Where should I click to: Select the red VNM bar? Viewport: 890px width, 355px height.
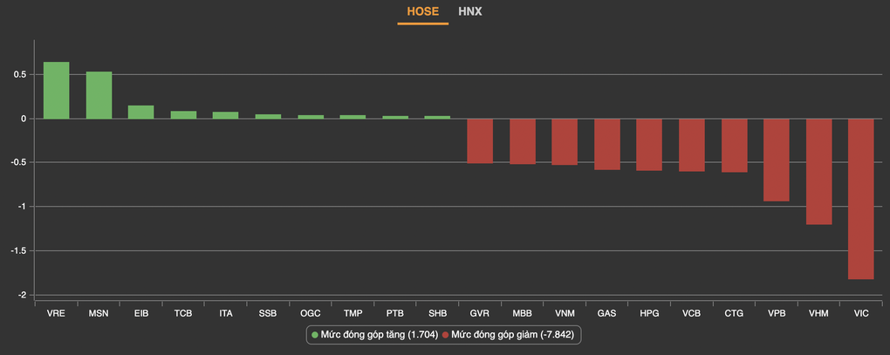(565, 141)
